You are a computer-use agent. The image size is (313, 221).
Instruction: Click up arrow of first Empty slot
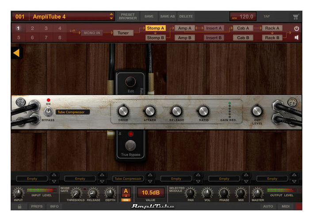[54, 175]
